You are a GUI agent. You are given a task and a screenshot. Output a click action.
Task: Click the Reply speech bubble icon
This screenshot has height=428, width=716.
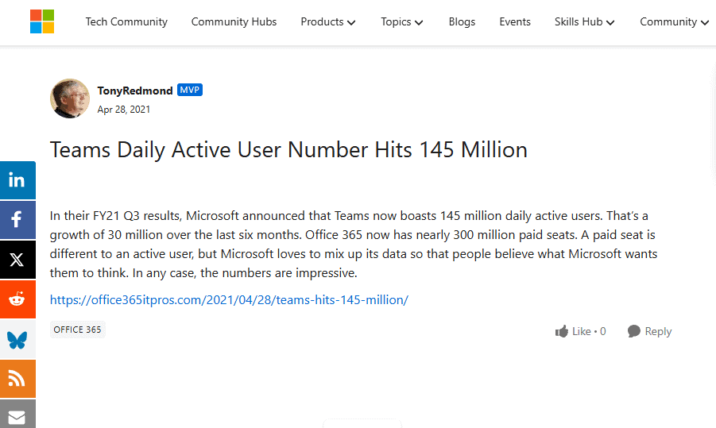point(634,331)
